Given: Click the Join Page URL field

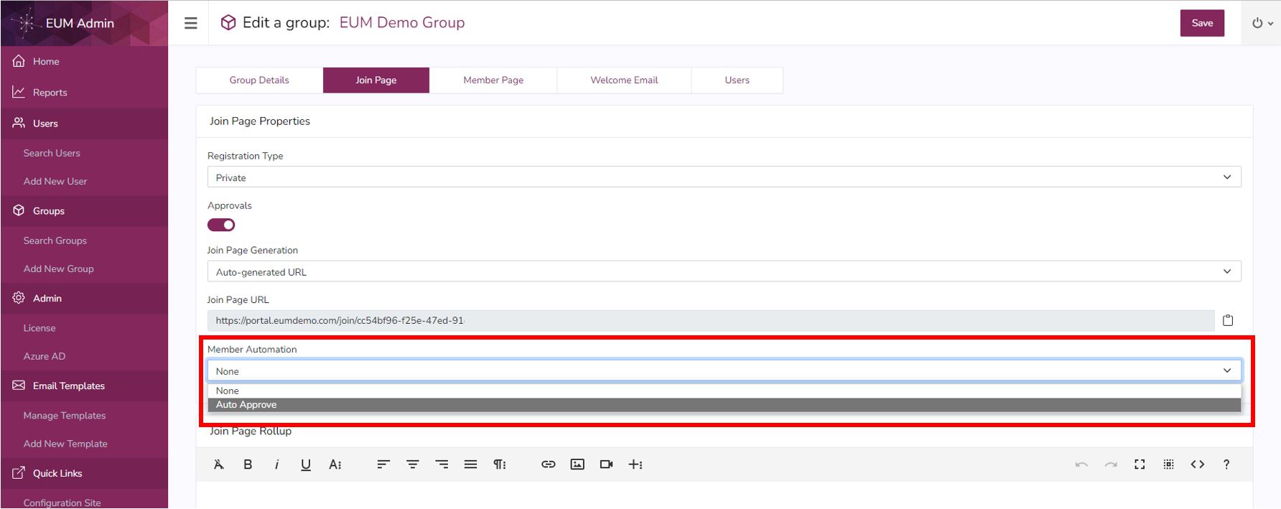Looking at the screenshot, I should tap(711, 320).
